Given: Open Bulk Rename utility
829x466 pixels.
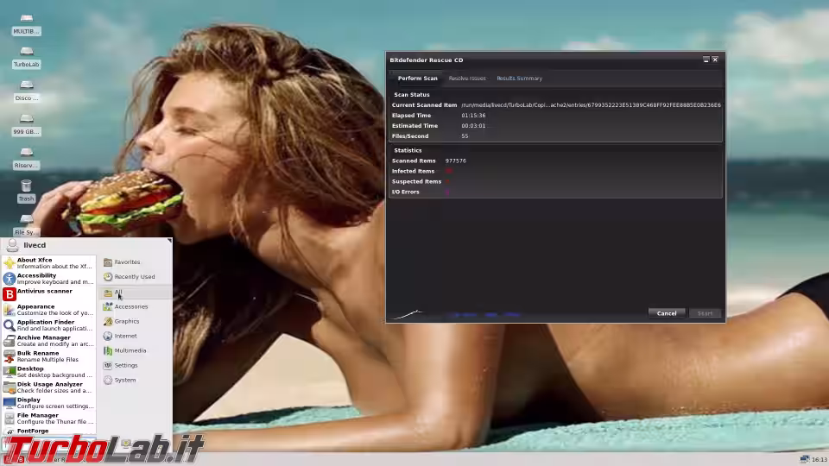Looking at the screenshot, I should 43,356.
